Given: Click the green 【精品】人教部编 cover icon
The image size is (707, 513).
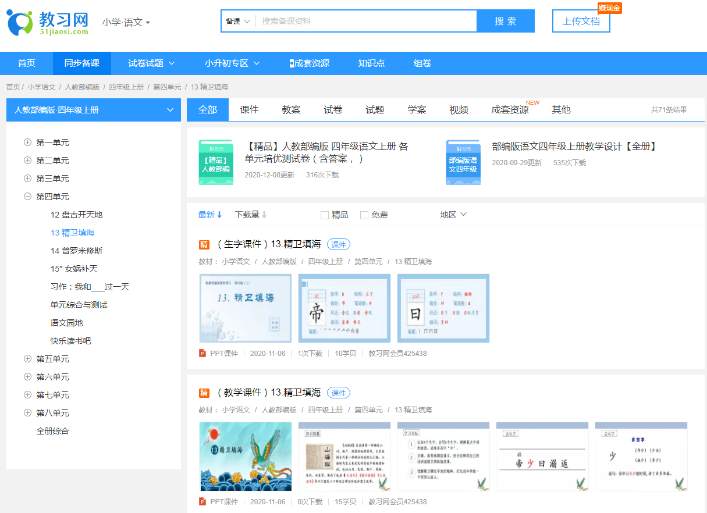Looking at the screenshot, I should click(x=216, y=163).
